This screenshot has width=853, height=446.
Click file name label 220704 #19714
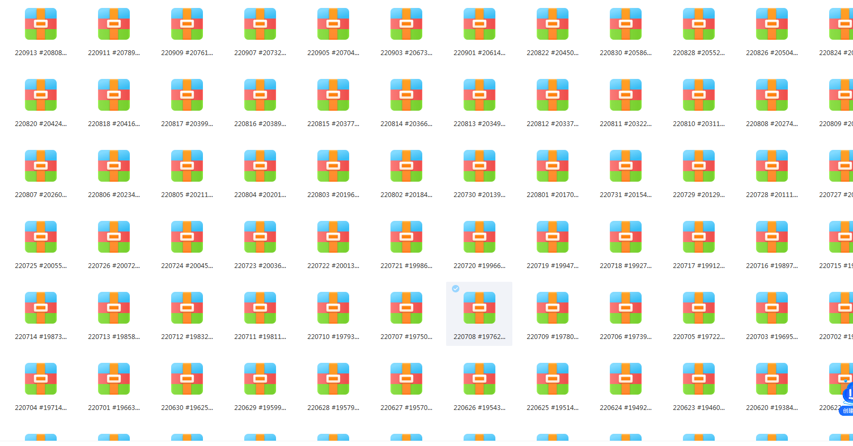(41, 408)
